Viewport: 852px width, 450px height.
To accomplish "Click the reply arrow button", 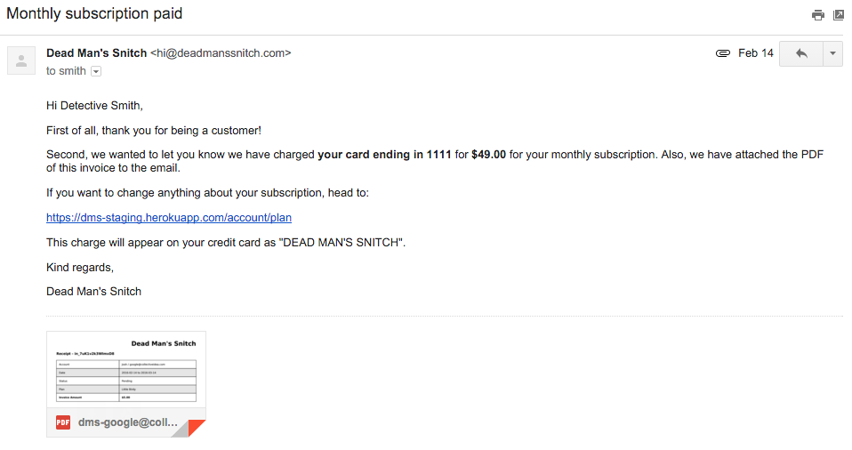I will pyautogui.click(x=800, y=53).
